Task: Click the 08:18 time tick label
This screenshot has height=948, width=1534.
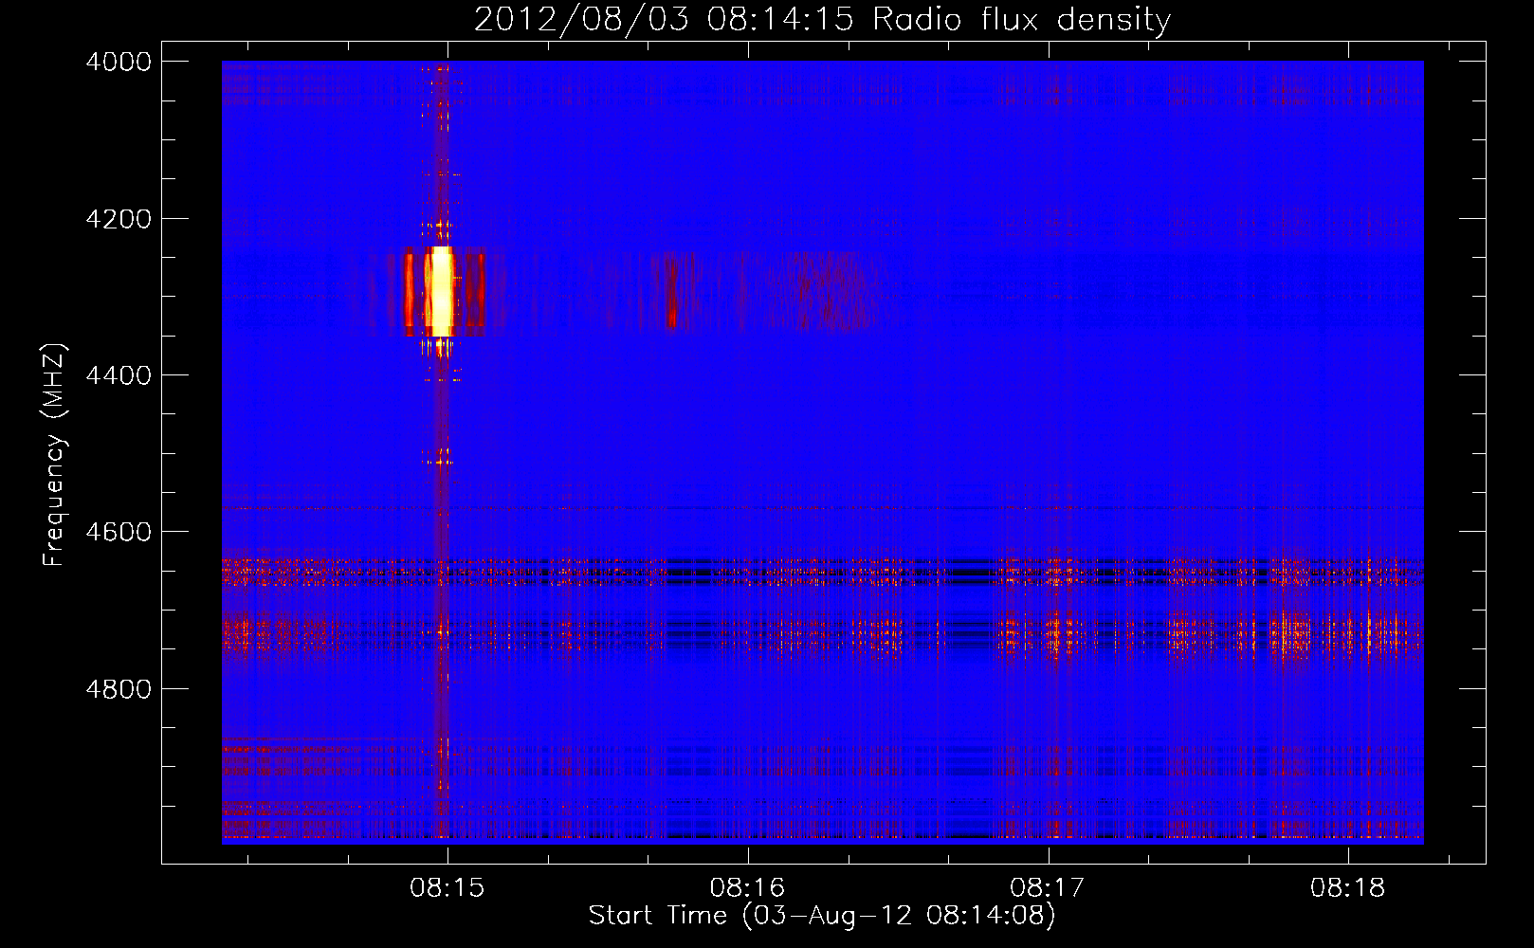Action: coord(1348,888)
